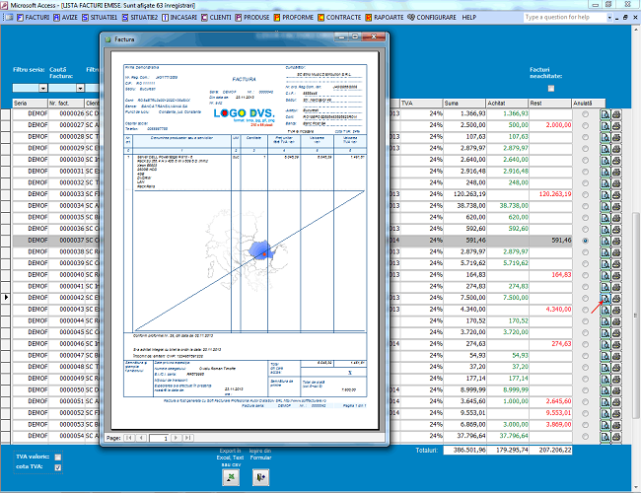This screenshot has width=641, height=493.
Task: Click the preview icon for invoice 0000037
Action: point(605,242)
